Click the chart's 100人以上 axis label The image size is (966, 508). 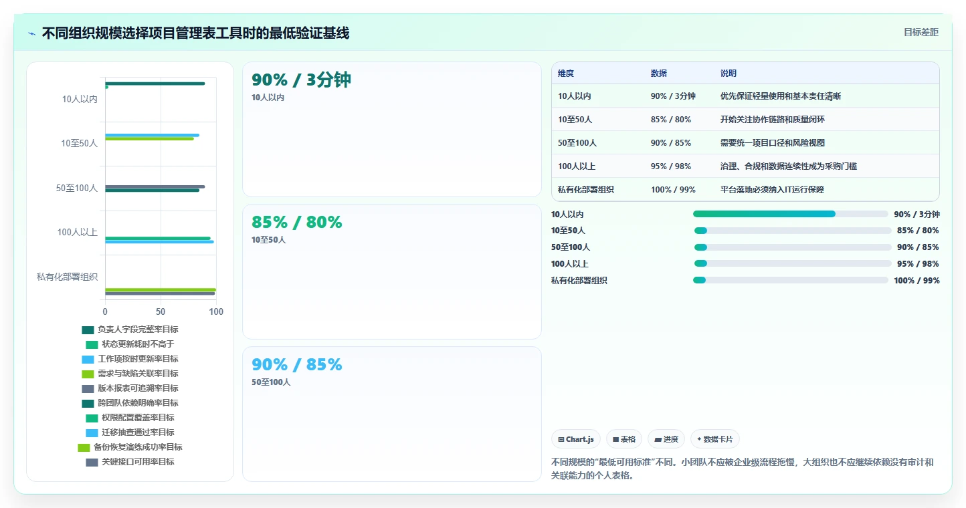(78, 232)
